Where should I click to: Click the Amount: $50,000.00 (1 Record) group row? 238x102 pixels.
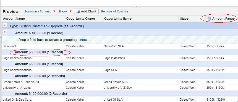click(119, 52)
